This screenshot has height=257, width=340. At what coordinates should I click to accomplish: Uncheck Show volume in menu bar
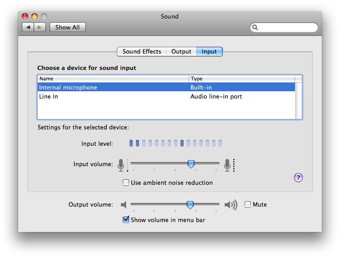pyautogui.click(x=126, y=219)
